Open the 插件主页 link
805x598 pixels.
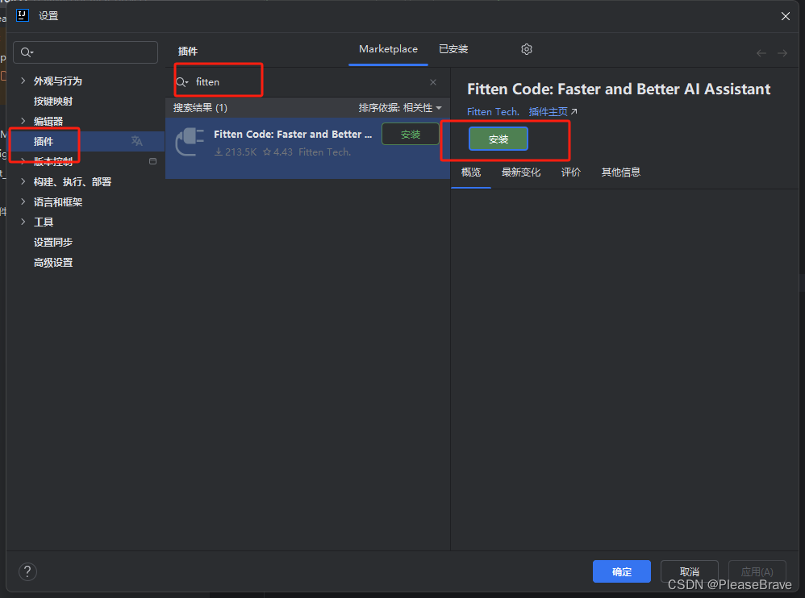click(x=548, y=112)
